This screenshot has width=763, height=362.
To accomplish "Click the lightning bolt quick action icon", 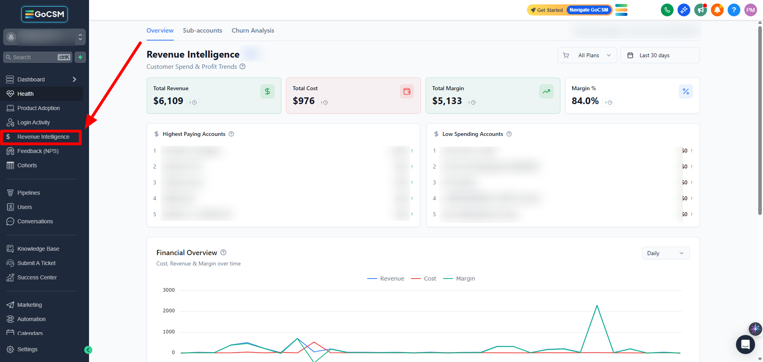I will (x=80, y=57).
